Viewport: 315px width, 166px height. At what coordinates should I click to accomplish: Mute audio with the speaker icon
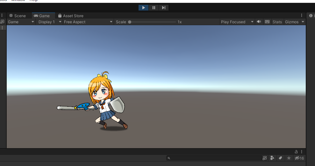259,22
